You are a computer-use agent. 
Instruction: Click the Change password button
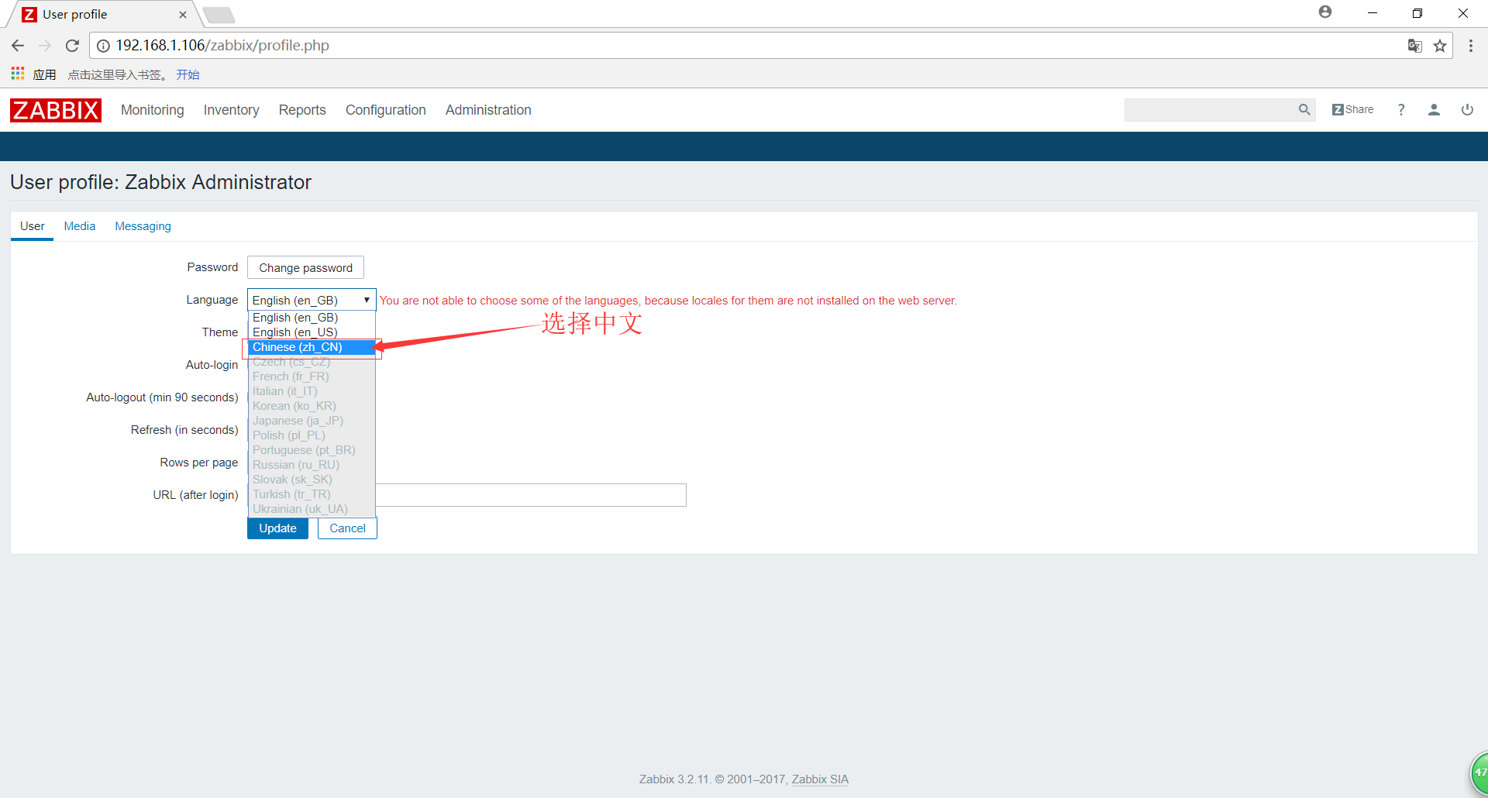[305, 267]
